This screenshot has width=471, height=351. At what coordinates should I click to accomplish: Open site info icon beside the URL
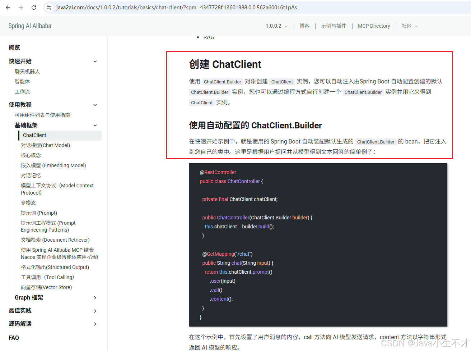click(x=50, y=8)
